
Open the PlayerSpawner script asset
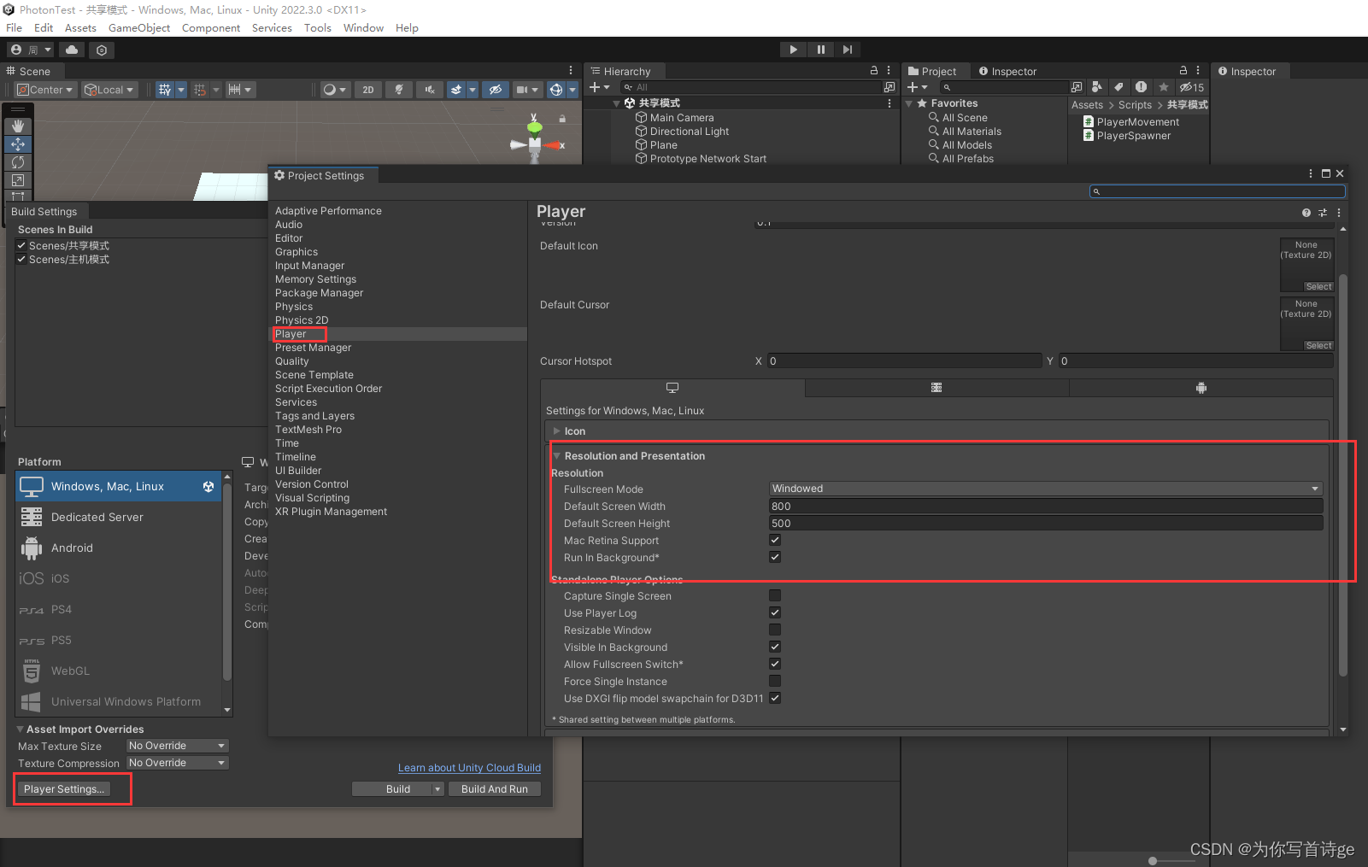(x=1133, y=136)
